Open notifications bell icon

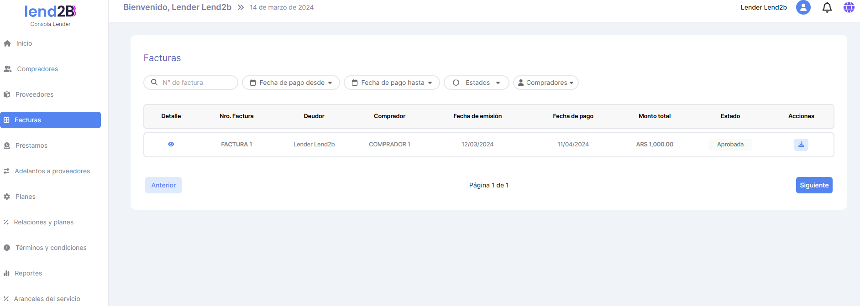(x=827, y=7)
